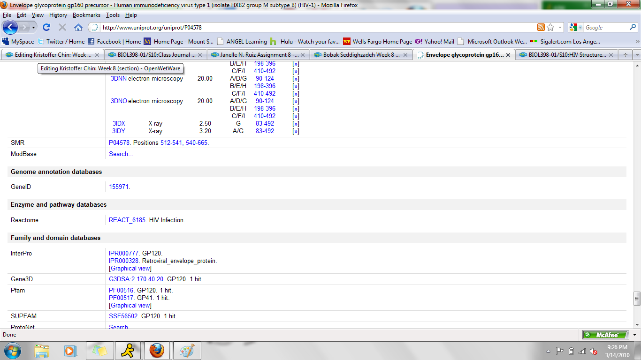Open the Google search engine dropdown
Screen dimensions: 641x360
576,28
